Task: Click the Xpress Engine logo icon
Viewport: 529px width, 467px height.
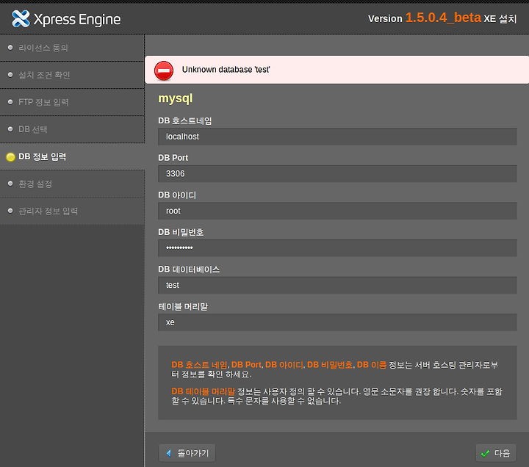Action: [21, 18]
